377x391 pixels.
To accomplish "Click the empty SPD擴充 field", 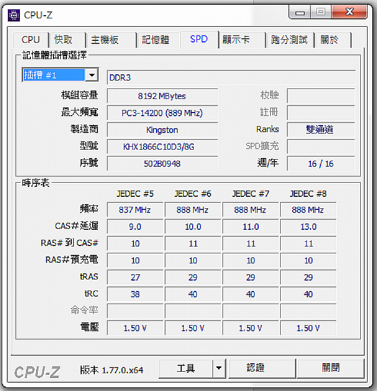I will tap(321, 147).
